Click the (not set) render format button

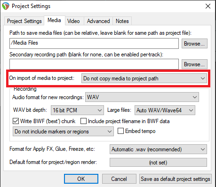158,163
